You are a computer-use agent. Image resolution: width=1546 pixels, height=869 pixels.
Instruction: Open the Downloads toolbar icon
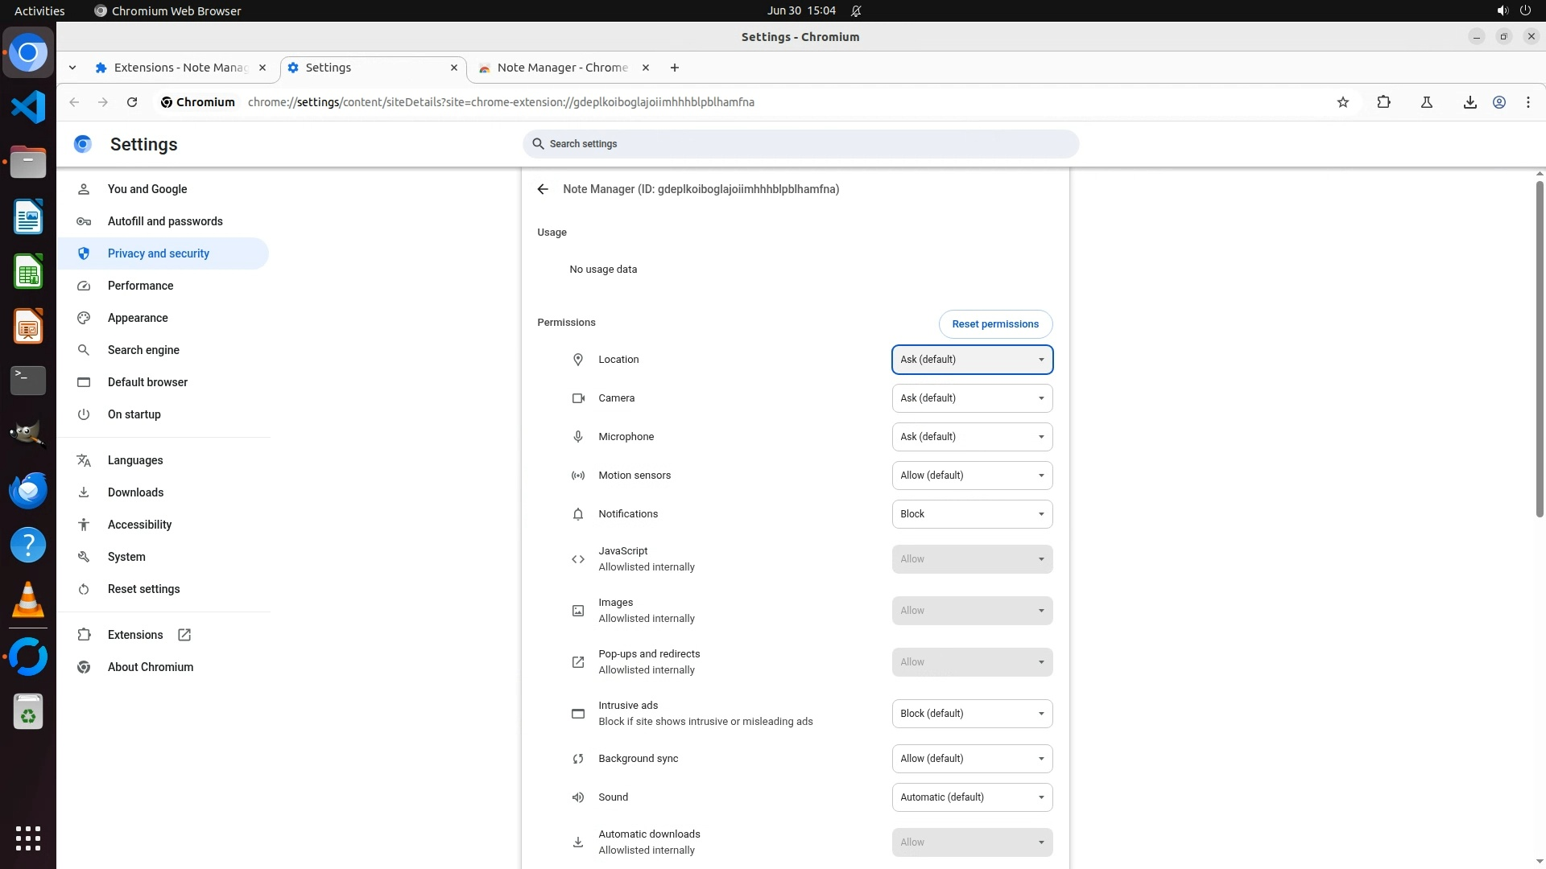[x=1470, y=102]
